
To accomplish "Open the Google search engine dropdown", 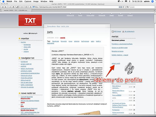I will 128,7.
